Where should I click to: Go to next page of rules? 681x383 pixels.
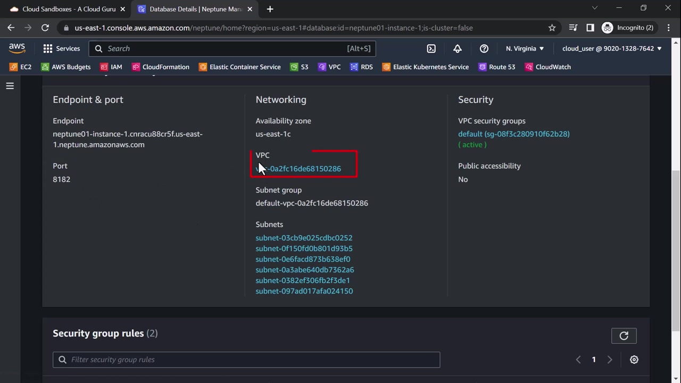pyautogui.click(x=610, y=360)
